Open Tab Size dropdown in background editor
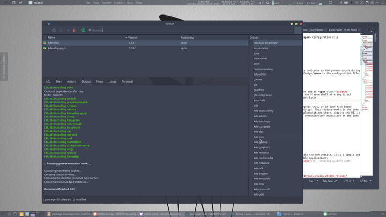 [330, 181]
